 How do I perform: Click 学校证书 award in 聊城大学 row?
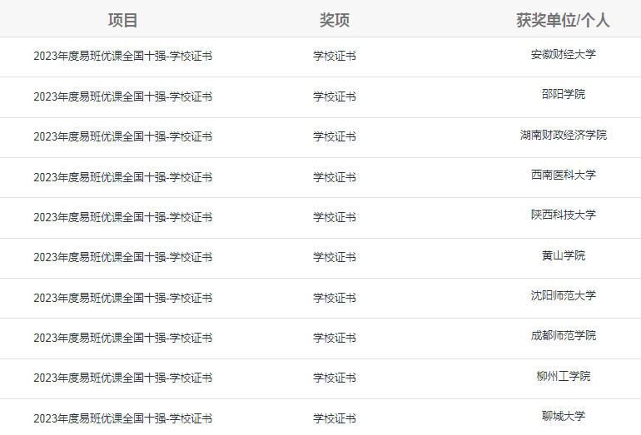[335, 418]
